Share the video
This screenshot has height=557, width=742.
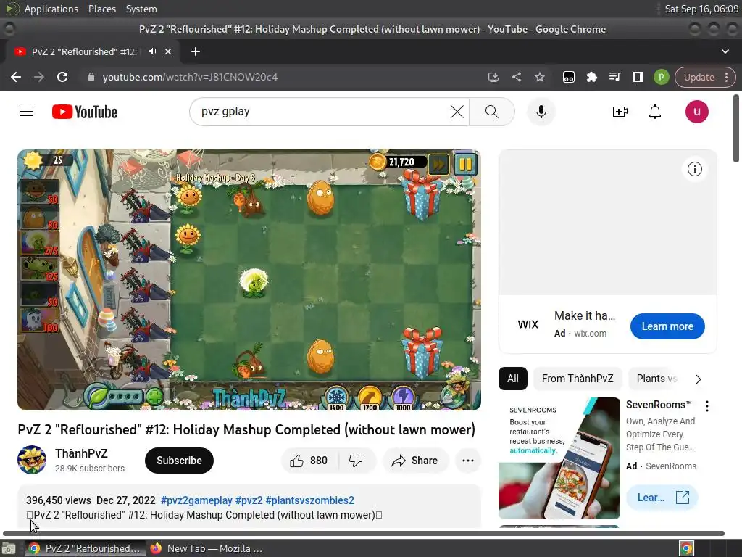click(x=415, y=461)
